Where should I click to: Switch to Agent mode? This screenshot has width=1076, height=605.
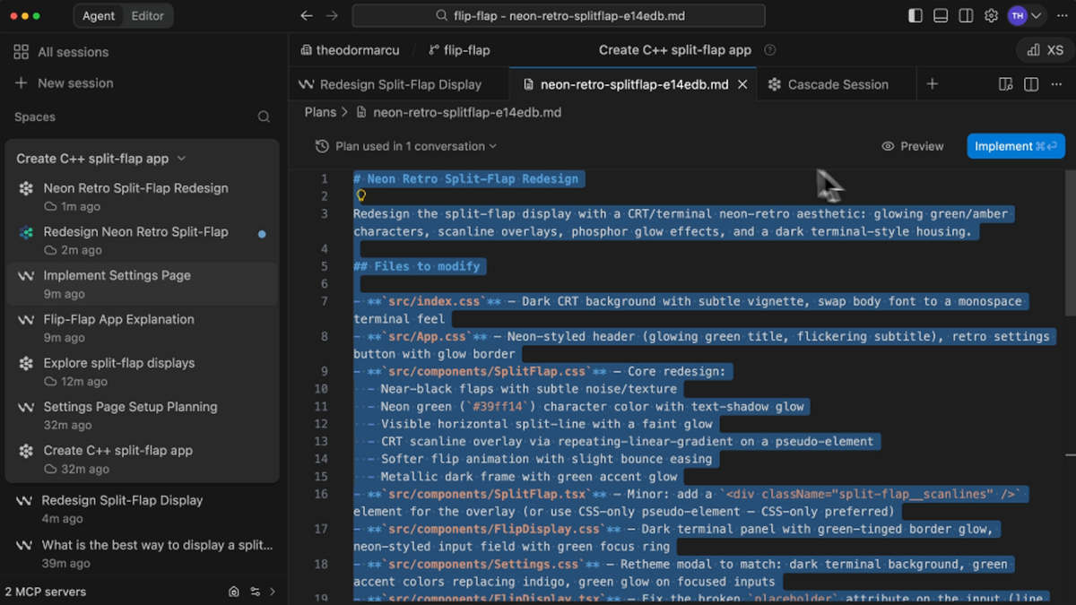(98, 16)
